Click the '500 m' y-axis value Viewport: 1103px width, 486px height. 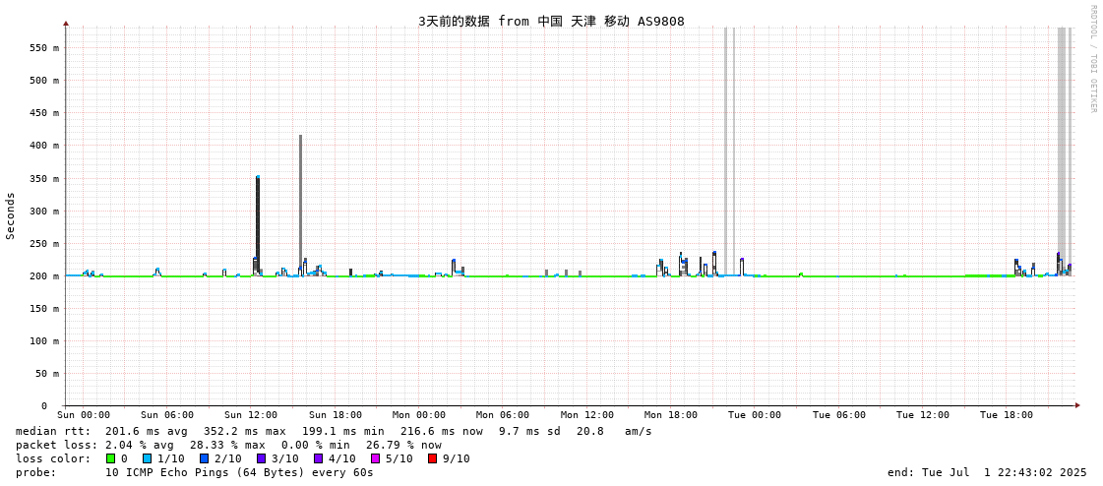point(44,80)
